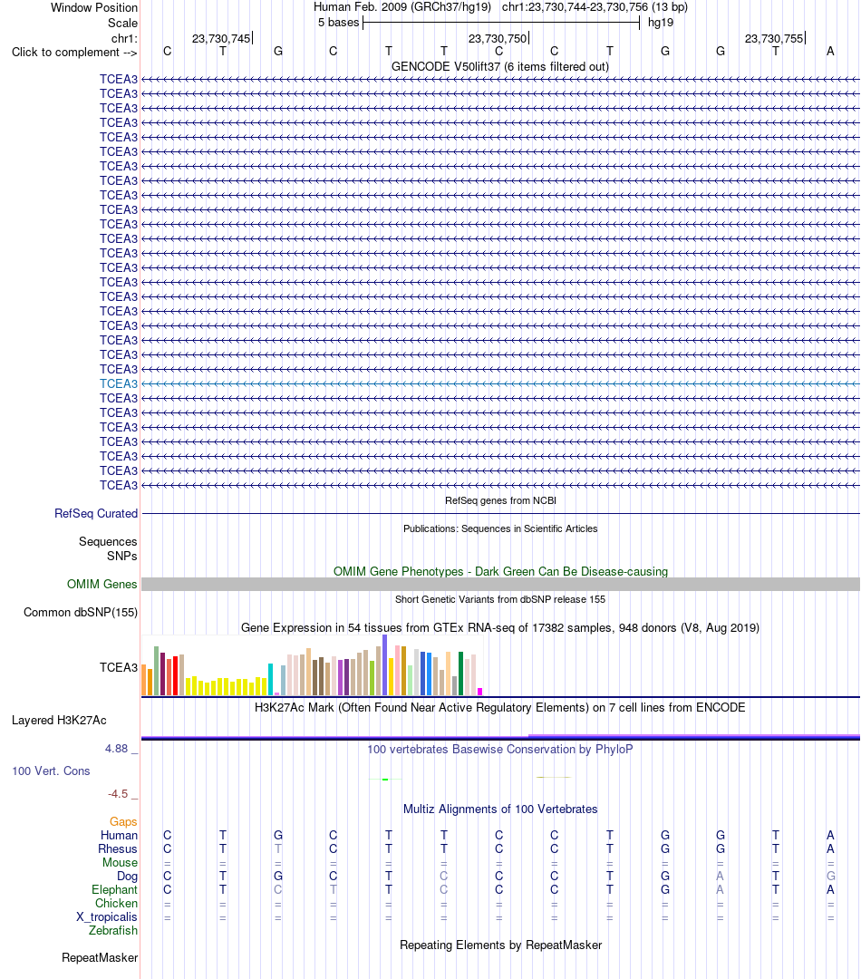
Task: Click the SNPs track label
Action: [121, 556]
